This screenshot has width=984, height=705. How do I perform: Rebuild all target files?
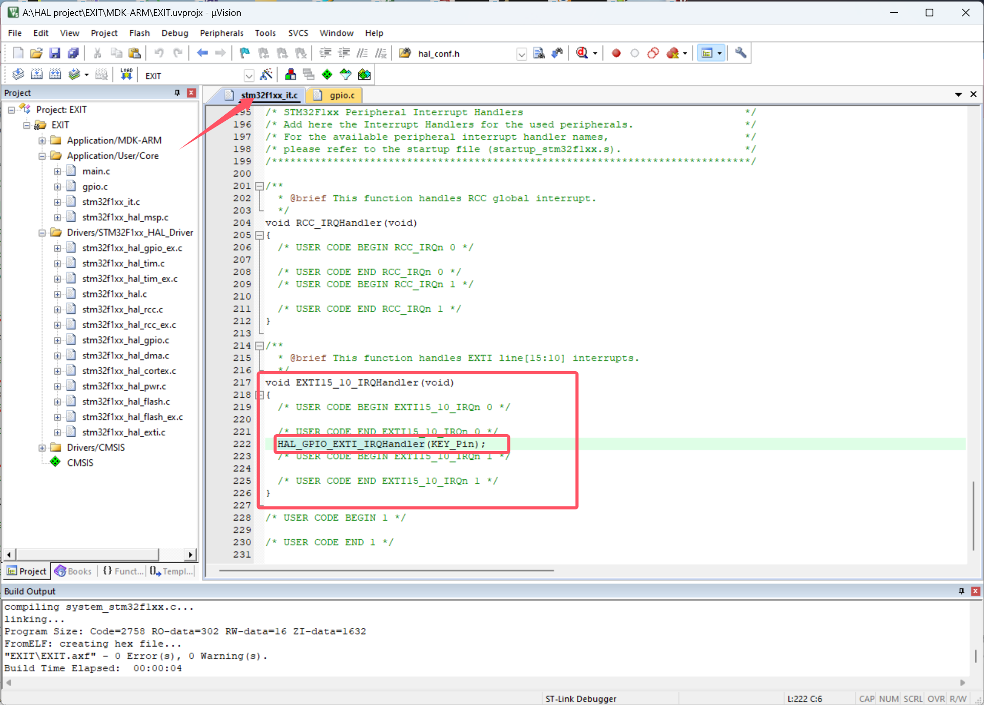tap(55, 74)
